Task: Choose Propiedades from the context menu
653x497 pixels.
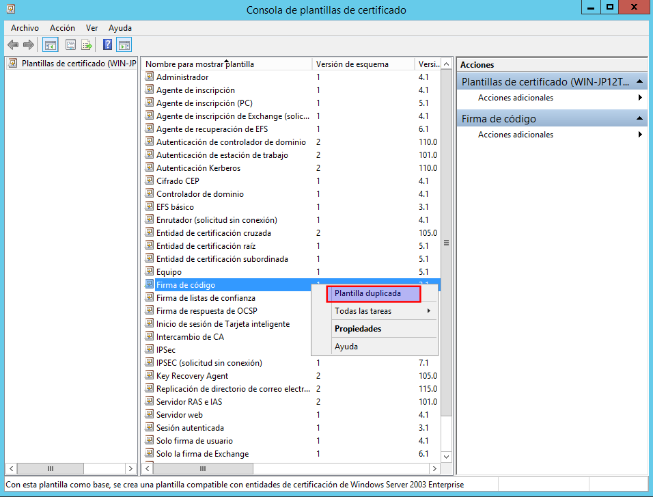Action: tap(358, 329)
